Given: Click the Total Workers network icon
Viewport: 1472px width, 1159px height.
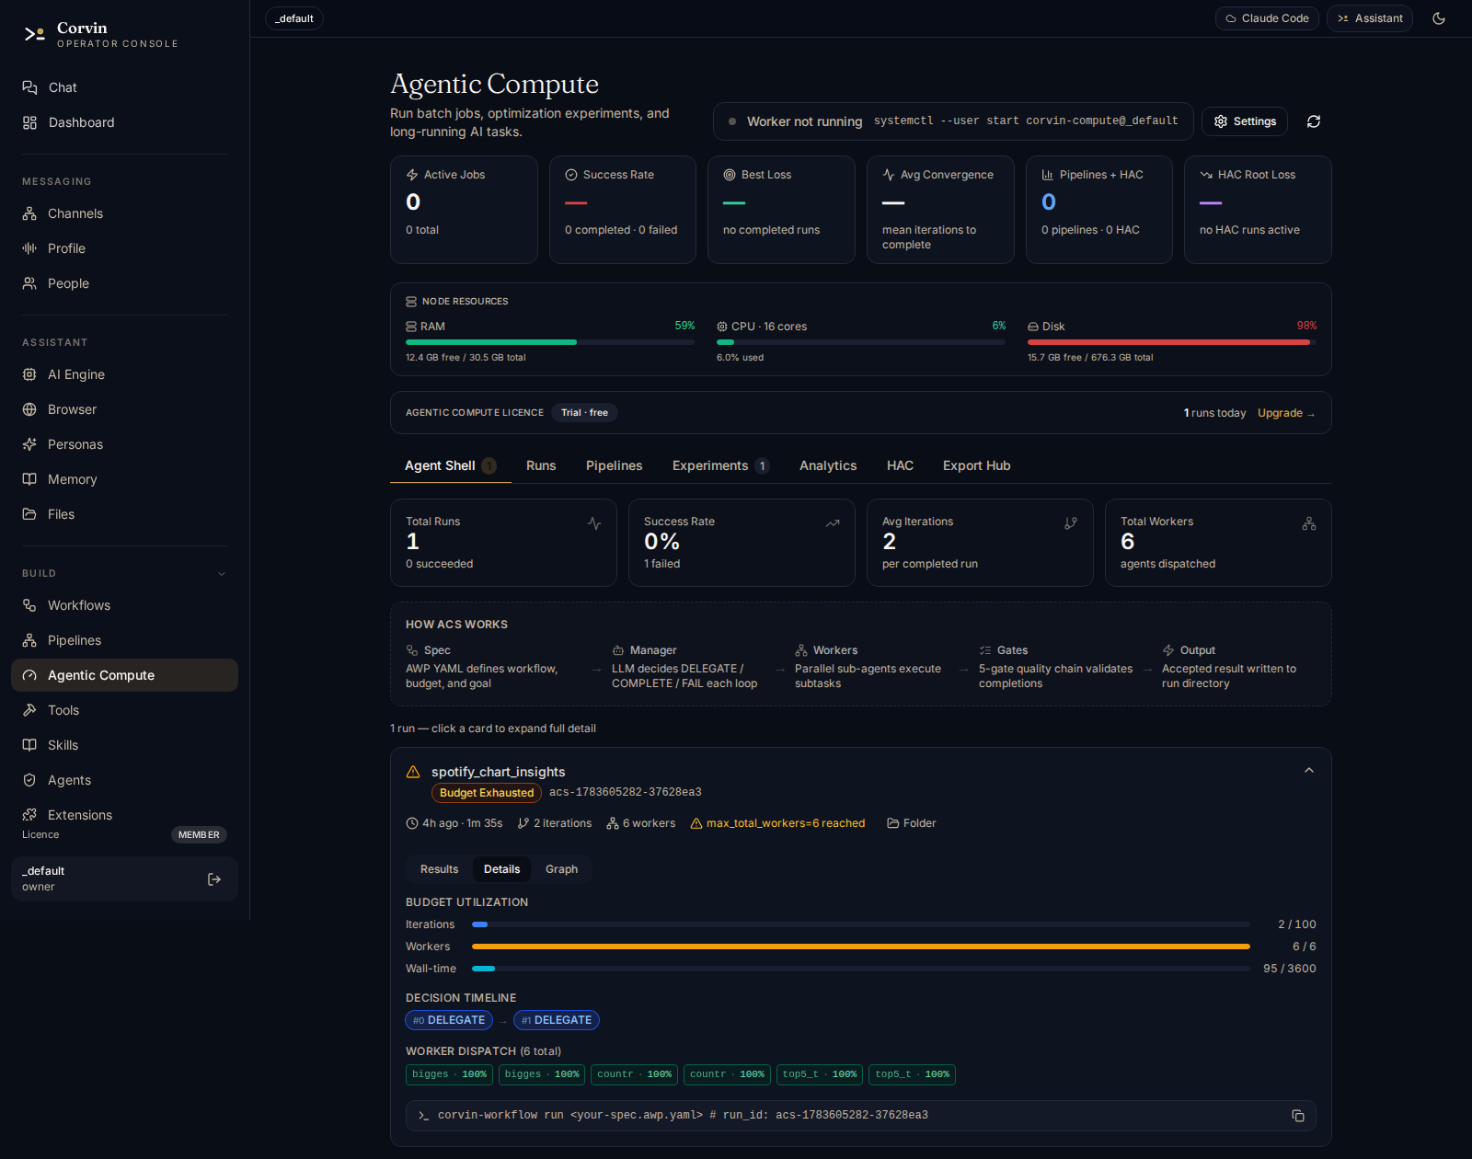Looking at the screenshot, I should tap(1309, 523).
